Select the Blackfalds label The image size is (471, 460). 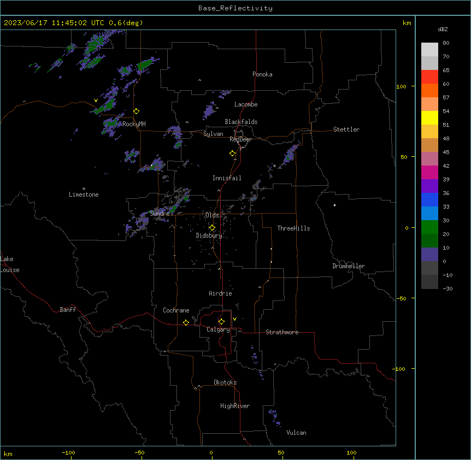point(241,122)
